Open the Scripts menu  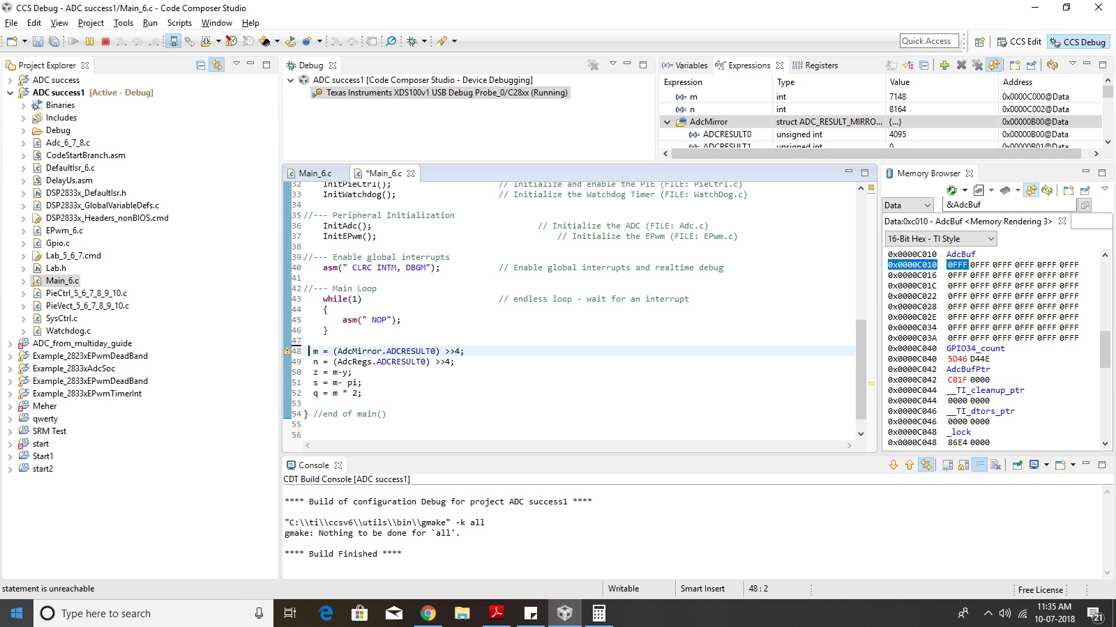(x=179, y=23)
